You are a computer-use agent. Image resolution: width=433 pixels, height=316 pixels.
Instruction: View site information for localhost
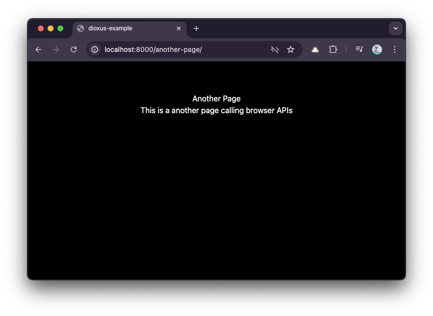click(95, 49)
